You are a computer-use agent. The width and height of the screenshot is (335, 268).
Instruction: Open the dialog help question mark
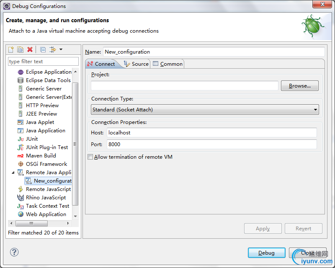point(14,252)
